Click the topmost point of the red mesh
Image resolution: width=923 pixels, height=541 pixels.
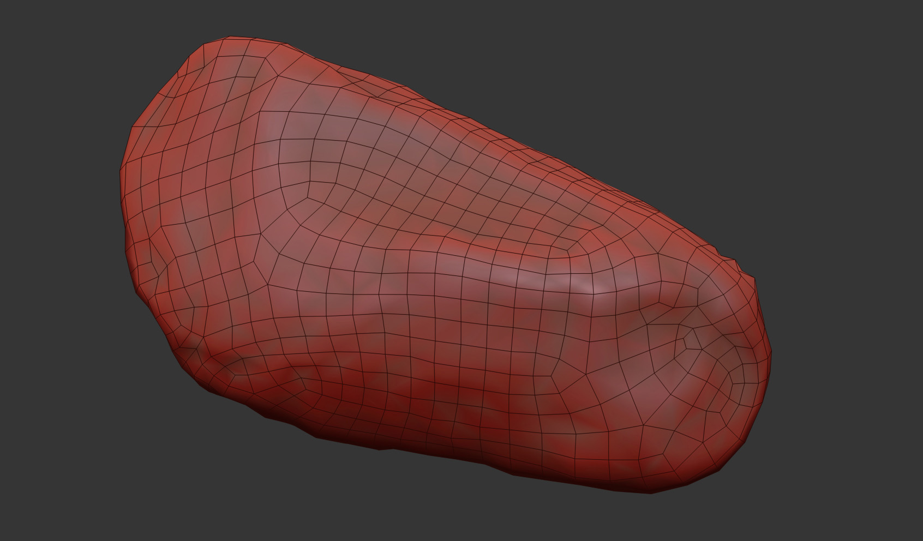pos(229,38)
